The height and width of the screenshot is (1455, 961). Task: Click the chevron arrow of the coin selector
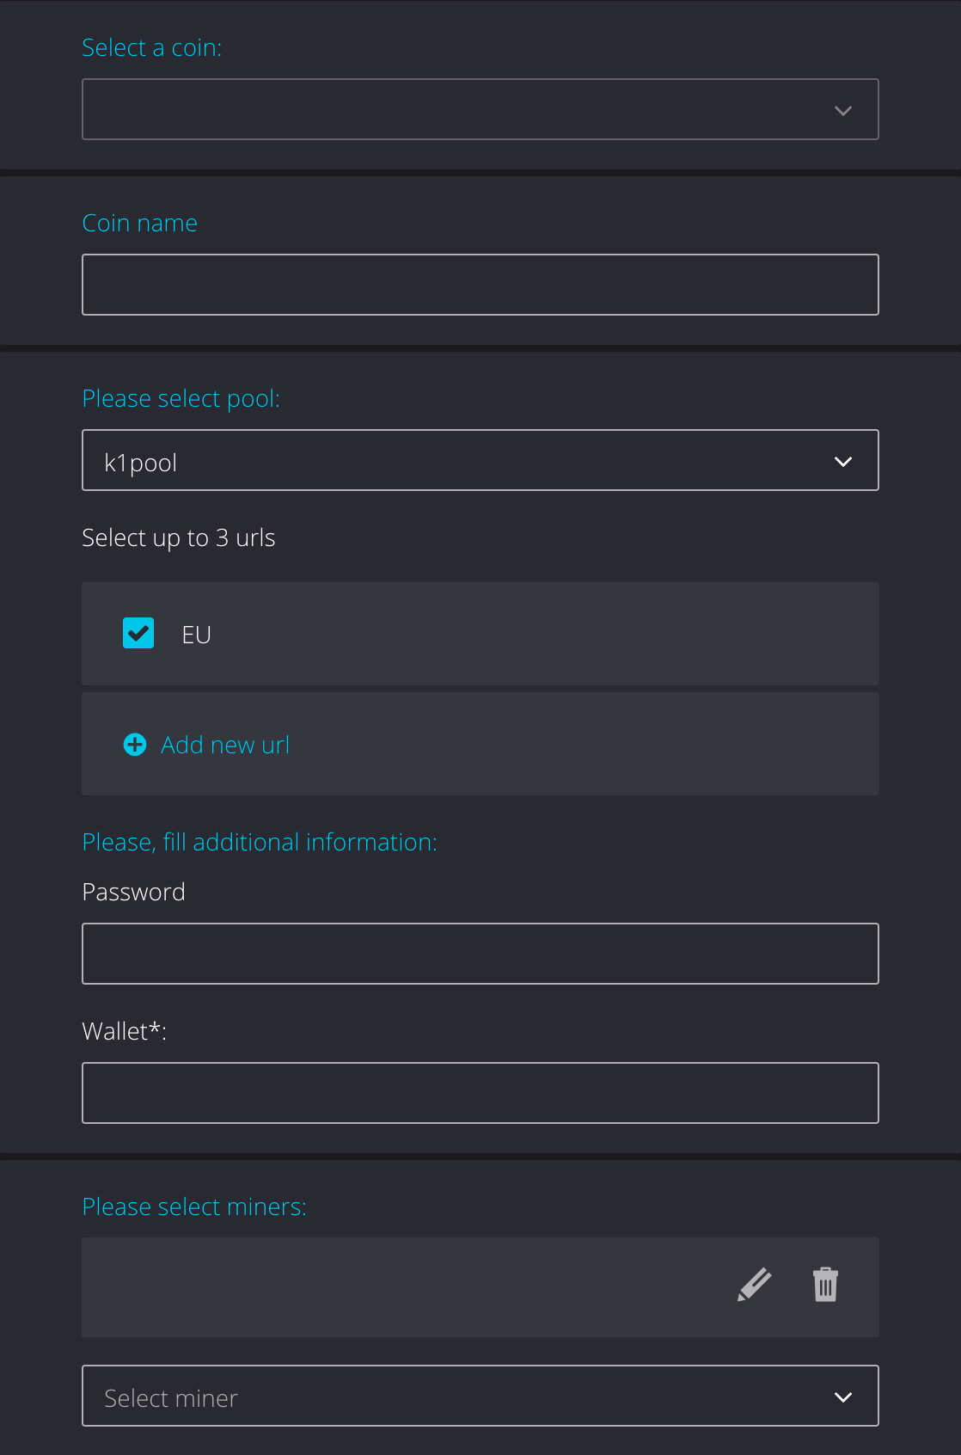pyautogui.click(x=843, y=110)
